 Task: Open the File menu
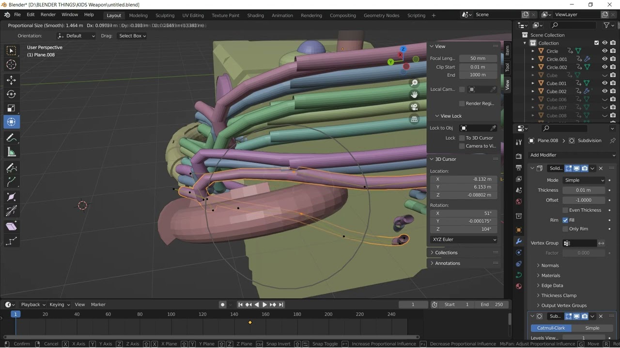[x=17, y=14]
